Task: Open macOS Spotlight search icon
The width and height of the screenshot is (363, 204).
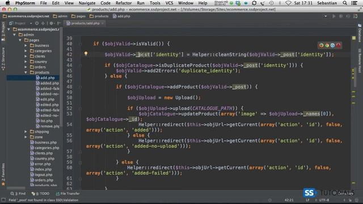Action: (345, 3)
